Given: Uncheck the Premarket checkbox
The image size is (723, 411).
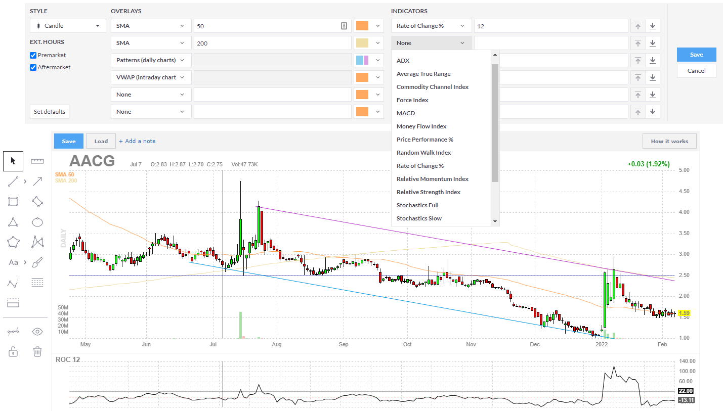Looking at the screenshot, I should point(32,55).
